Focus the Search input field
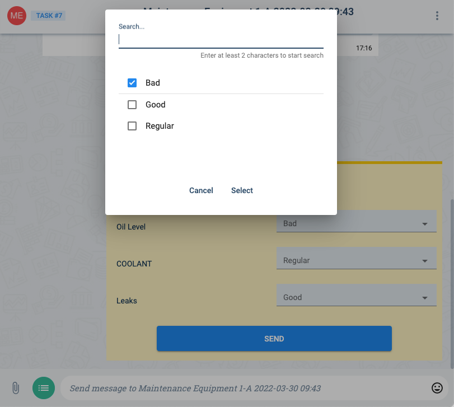 [221, 40]
